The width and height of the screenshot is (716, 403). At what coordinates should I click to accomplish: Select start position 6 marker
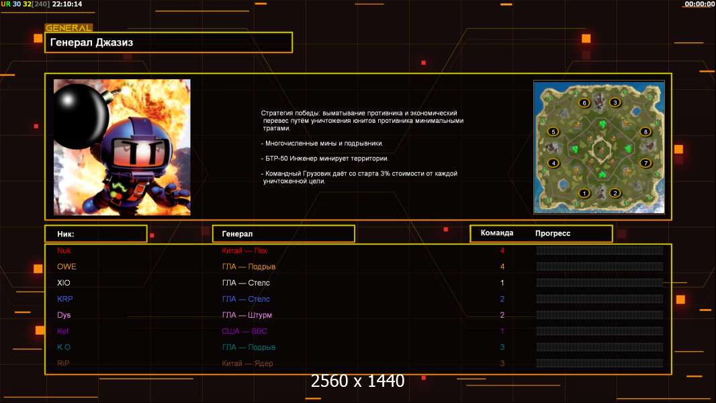[x=584, y=103]
